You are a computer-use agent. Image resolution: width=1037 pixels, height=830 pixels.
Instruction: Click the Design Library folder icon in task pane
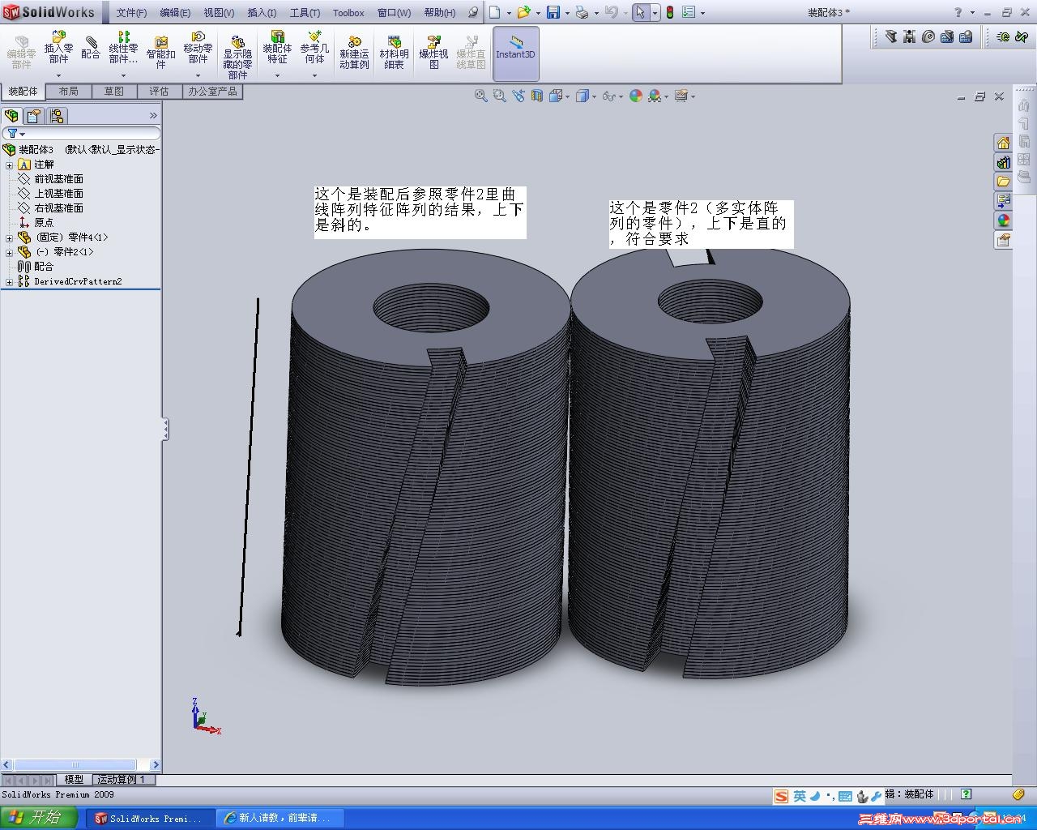click(1004, 182)
